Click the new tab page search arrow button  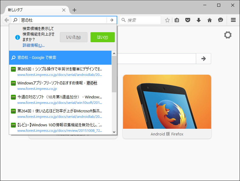pyautogui.click(x=204, y=59)
